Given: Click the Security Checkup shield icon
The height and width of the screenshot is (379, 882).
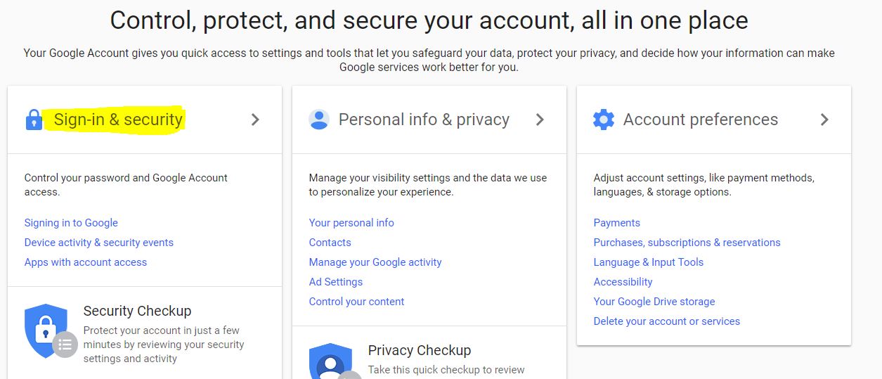Looking at the screenshot, I should click(x=46, y=330).
